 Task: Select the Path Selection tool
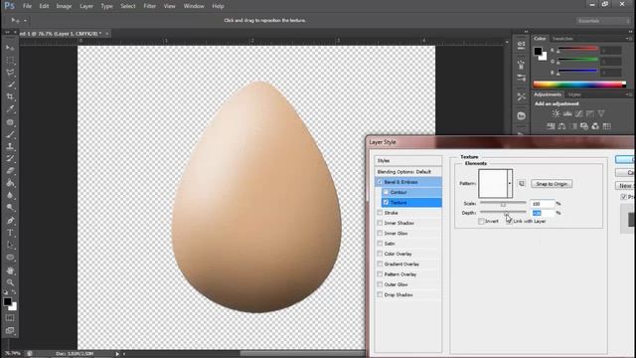coord(10,246)
